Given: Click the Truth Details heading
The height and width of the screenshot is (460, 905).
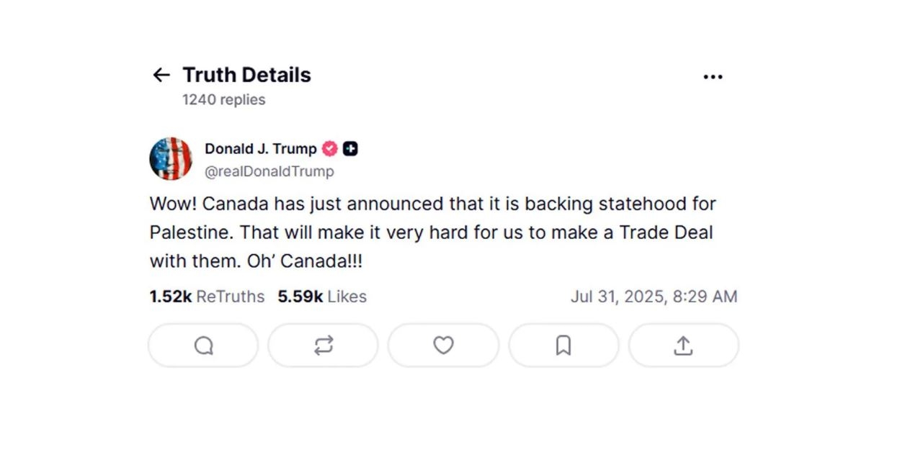Looking at the screenshot, I should point(246,75).
